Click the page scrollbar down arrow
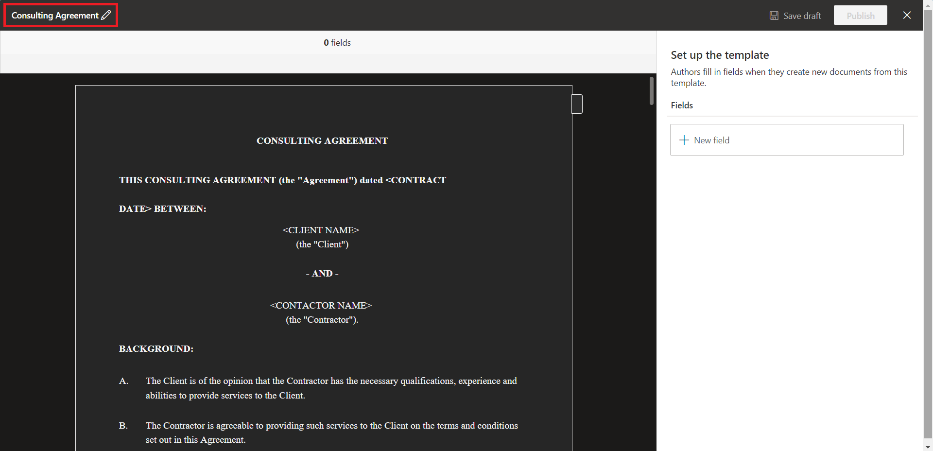 click(928, 447)
